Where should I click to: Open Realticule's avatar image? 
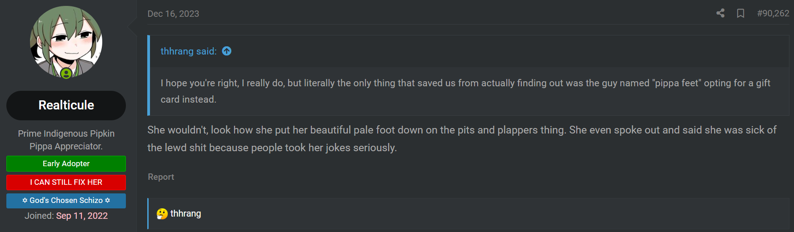tap(66, 42)
